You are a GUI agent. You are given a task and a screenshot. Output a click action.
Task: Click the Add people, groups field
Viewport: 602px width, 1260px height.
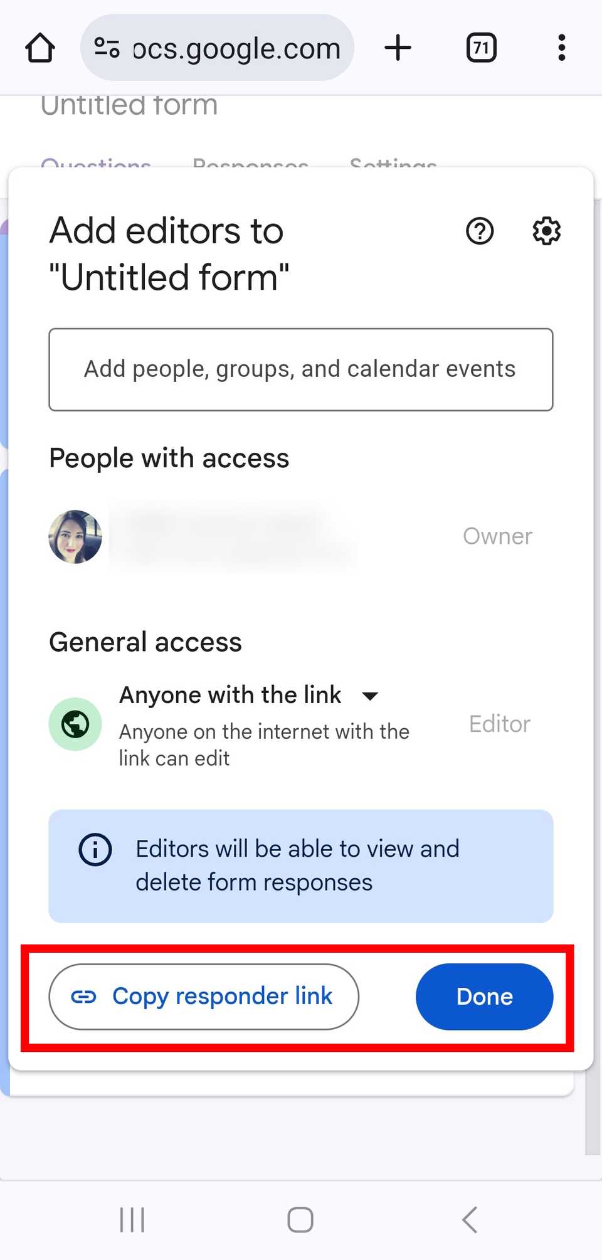pos(300,369)
